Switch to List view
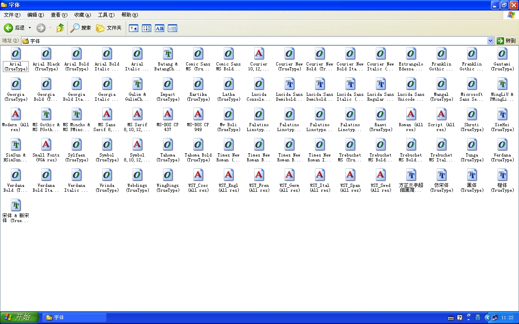Image resolution: width=519 pixels, height=324 pixels. click(146, 28)
